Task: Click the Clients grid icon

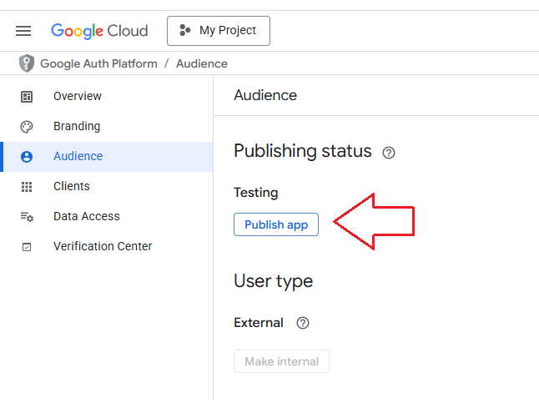Action: [x=27, y=187]
